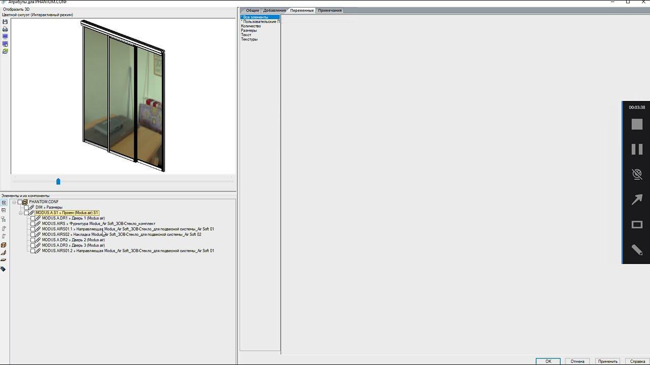Check the MODUS.A.DR3 Дверь 3 checkbox

coord(33,245)
